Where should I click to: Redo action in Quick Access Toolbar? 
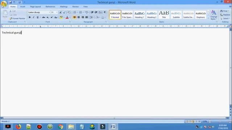pos(20,2)
